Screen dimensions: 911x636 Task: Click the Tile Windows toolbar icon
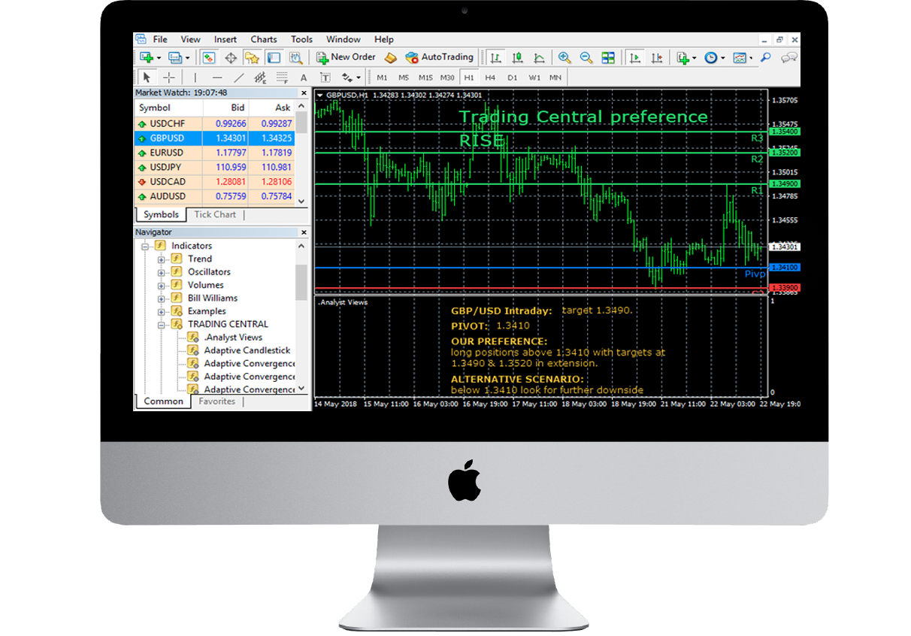click(x=607, y=57)
